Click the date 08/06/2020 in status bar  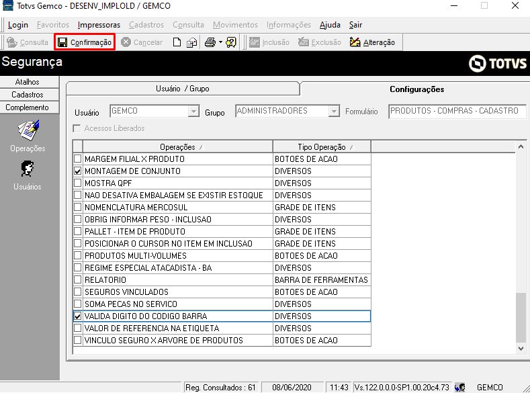pyautogui.click(x=292, y=387)
